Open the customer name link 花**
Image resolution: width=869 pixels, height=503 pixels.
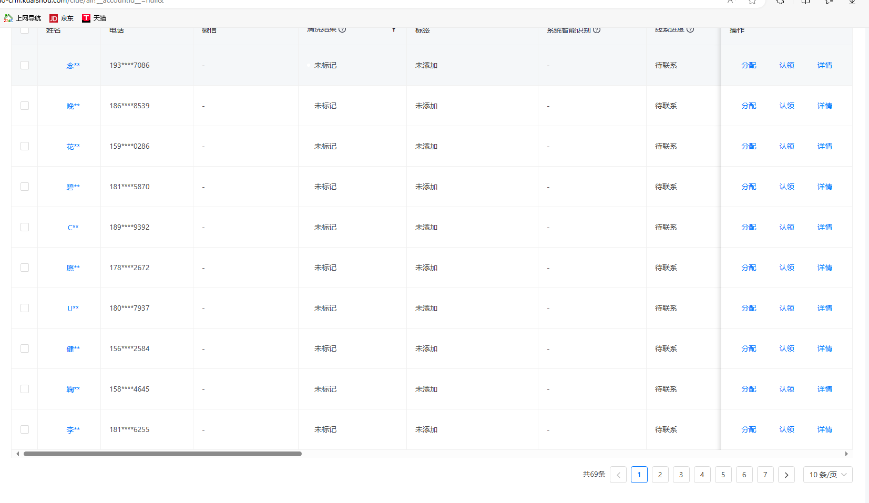point(73,147)
